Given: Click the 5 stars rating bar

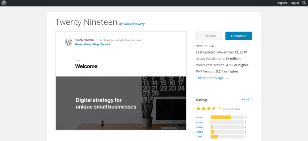Looking at the screenshot, I should click(227, 118).
